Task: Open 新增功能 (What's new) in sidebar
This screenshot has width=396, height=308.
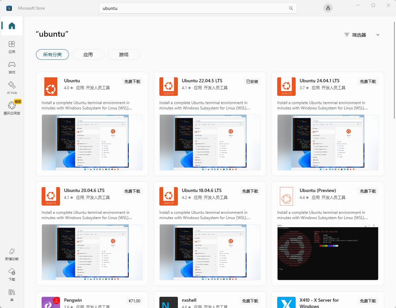Action: click(12, 254)
